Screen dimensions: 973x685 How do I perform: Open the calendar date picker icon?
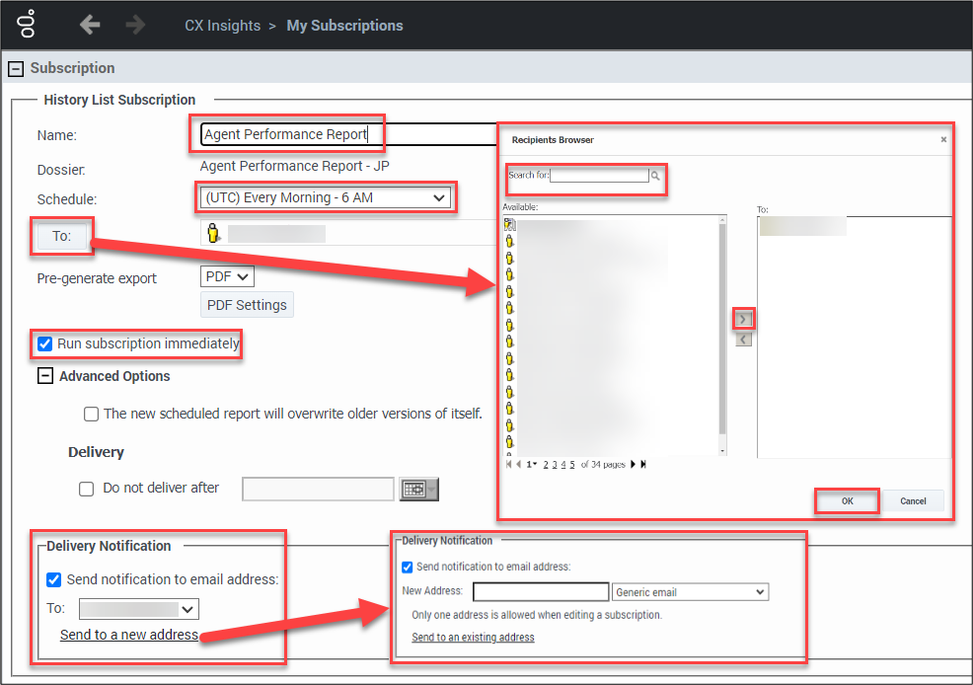tap(417, 489)
